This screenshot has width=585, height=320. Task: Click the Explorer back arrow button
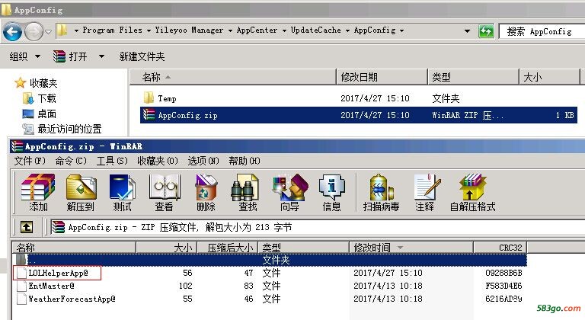tap(13, 32)
